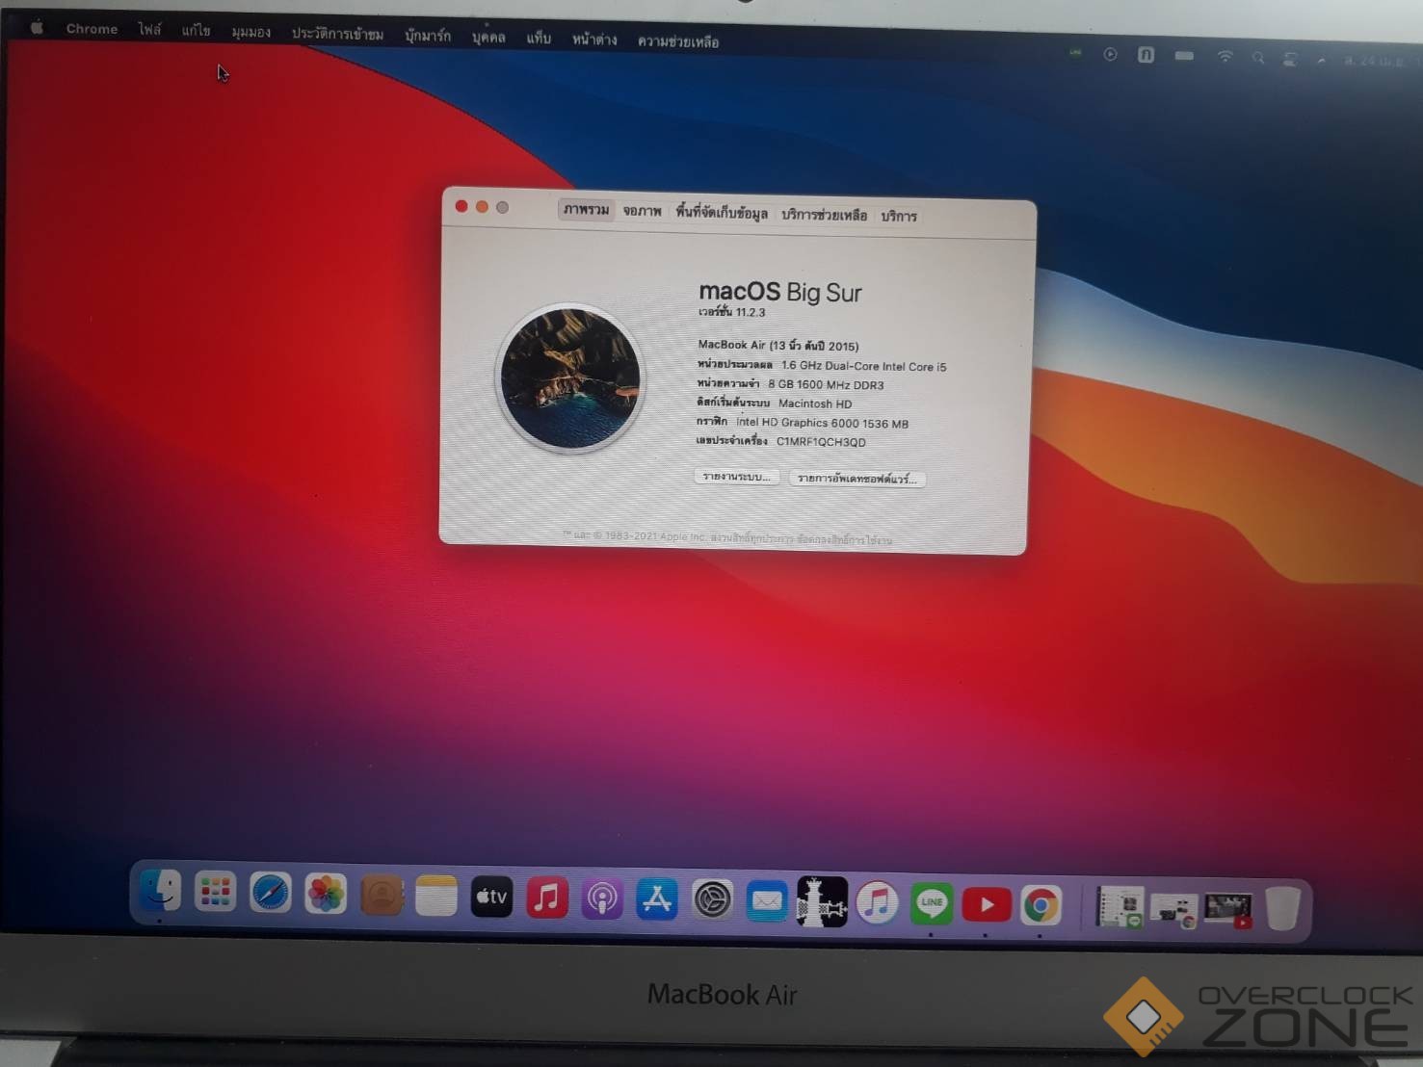The image size is (1423, 1067).
Task: Click the Macintosh HD startup disk text
Action: 815,403
